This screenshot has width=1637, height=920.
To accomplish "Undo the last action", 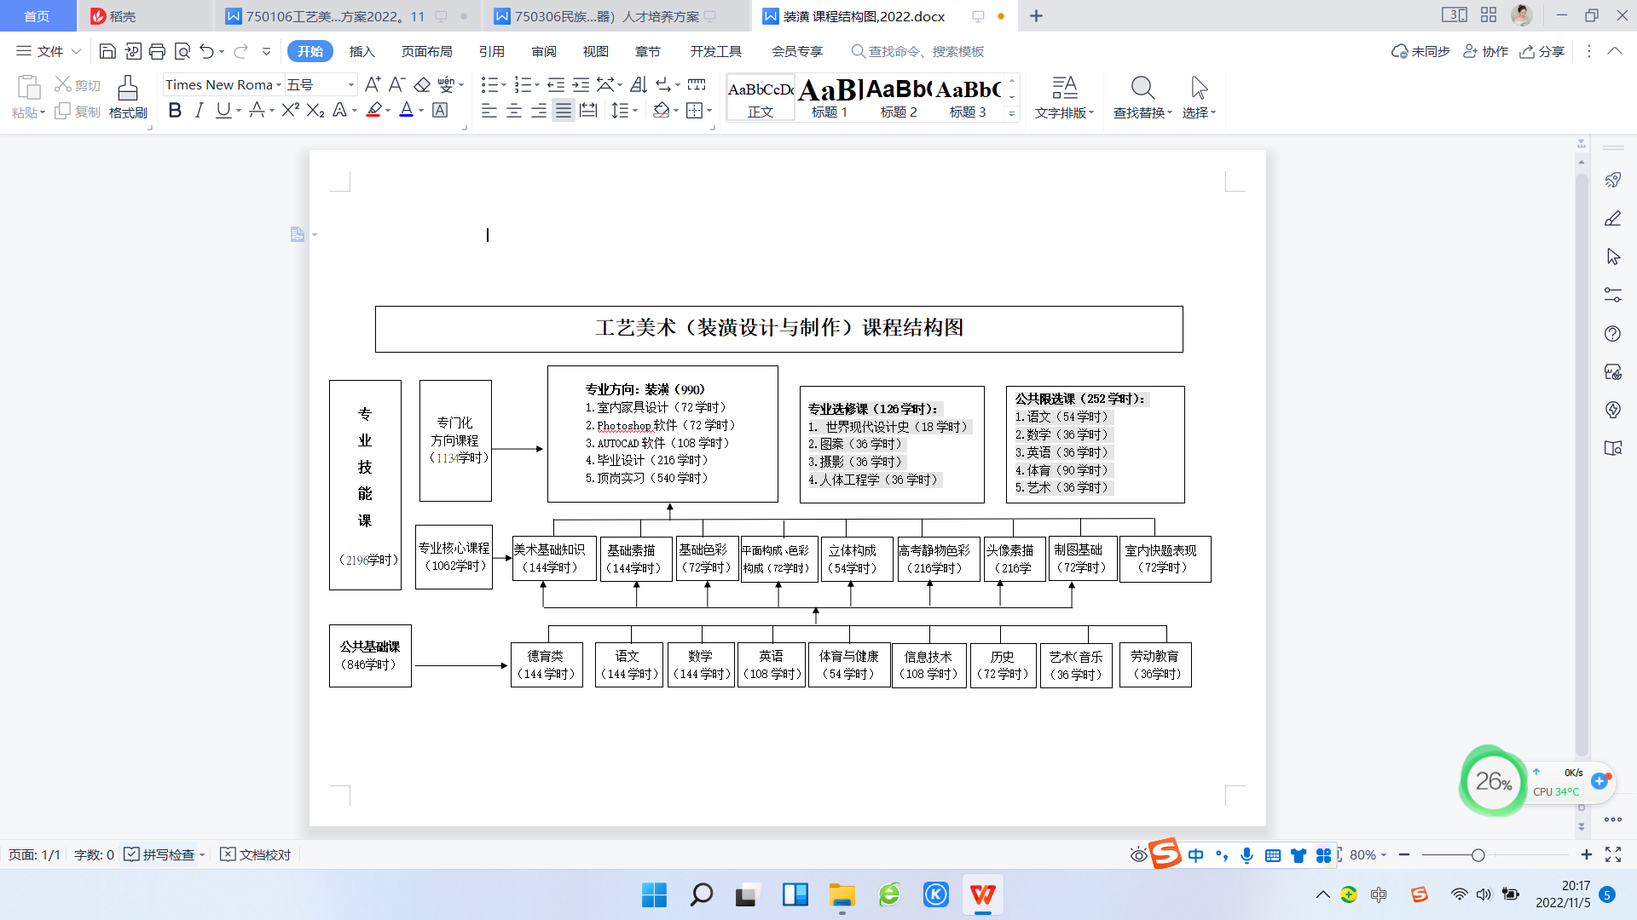I will pos(207,51).
